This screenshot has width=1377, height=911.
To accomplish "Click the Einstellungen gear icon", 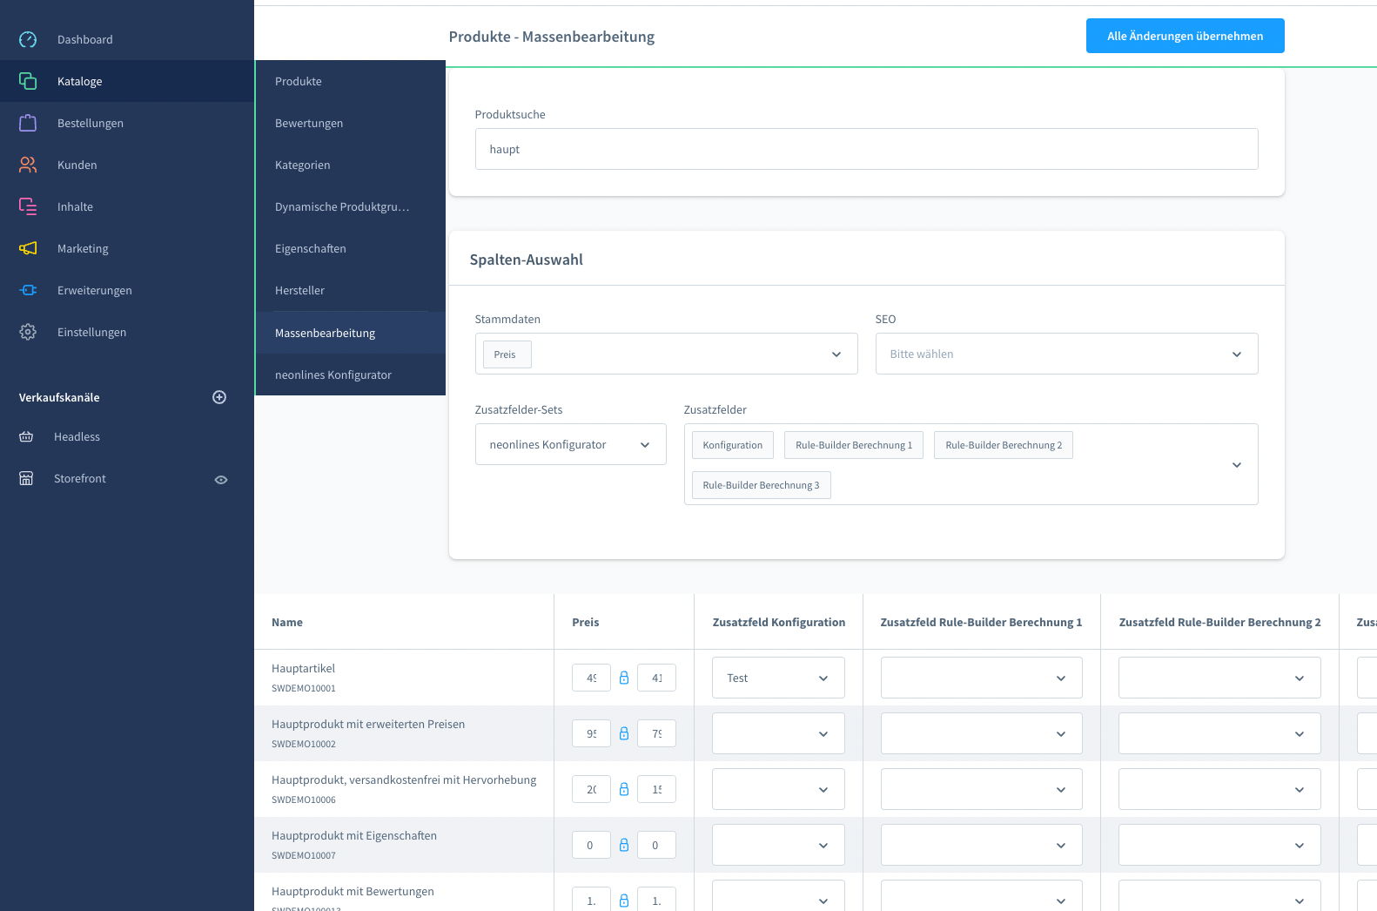I will tap(28, 332).
